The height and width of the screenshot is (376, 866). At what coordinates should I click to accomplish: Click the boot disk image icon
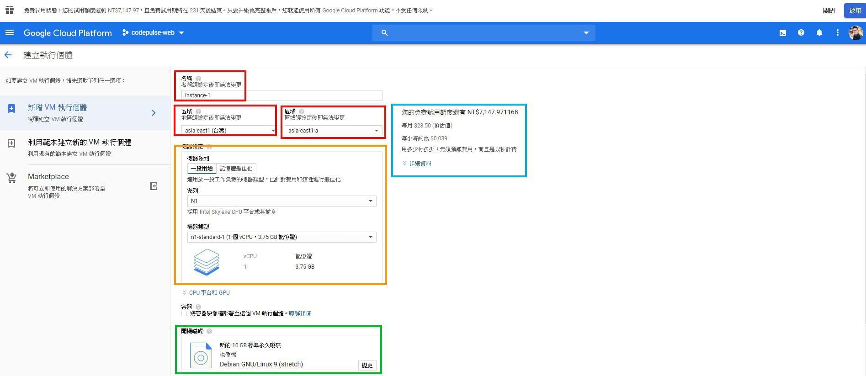tap(201, 355)
